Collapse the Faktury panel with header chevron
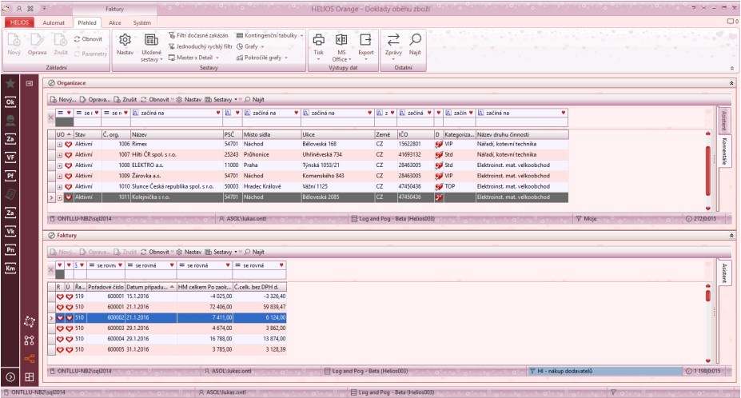The image size is (741, 398). click(731, 236)
